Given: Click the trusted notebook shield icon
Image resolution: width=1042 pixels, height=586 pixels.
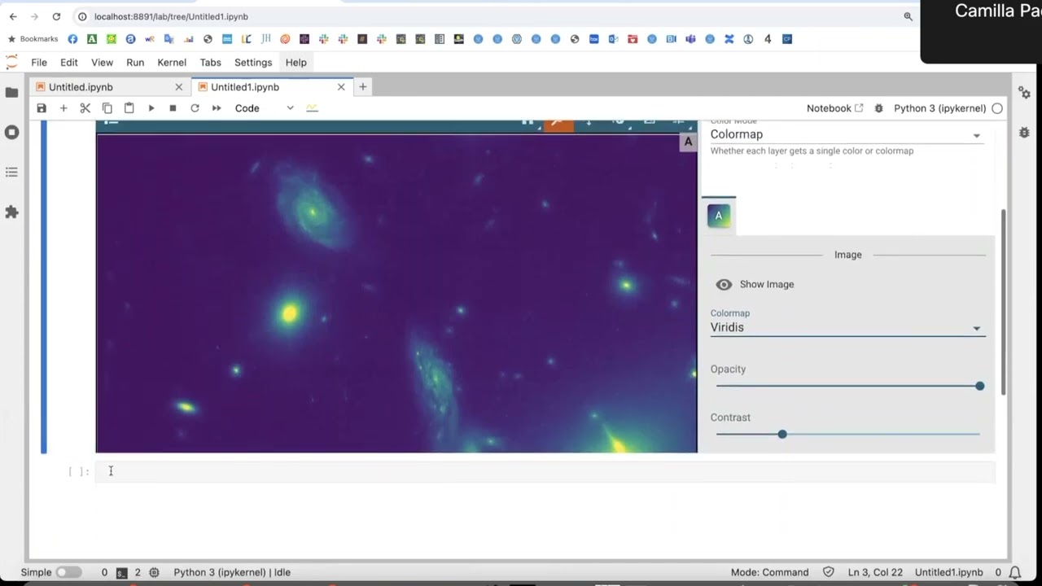Looking at the screenshot, I should coord(829,572).
